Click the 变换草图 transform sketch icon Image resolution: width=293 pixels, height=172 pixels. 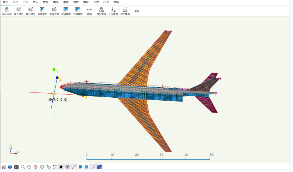[66, 11]
